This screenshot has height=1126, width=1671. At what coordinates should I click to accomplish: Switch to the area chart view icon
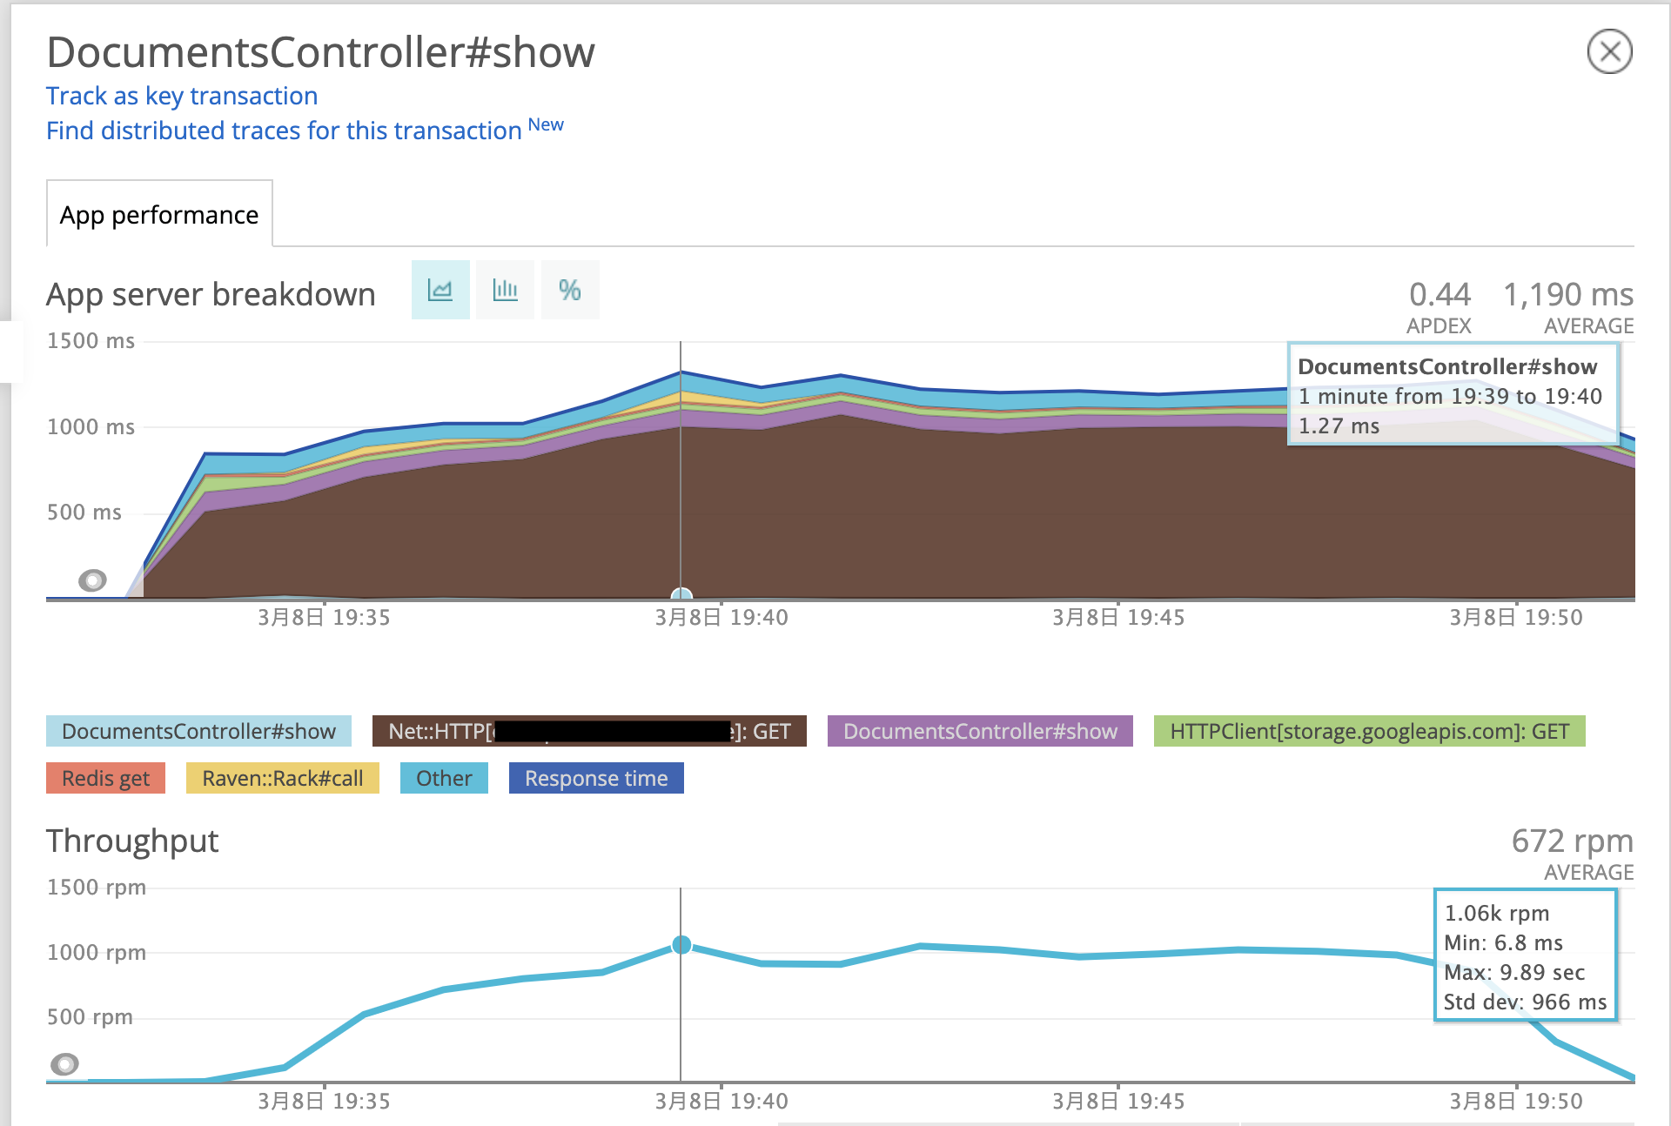[440, 290]
